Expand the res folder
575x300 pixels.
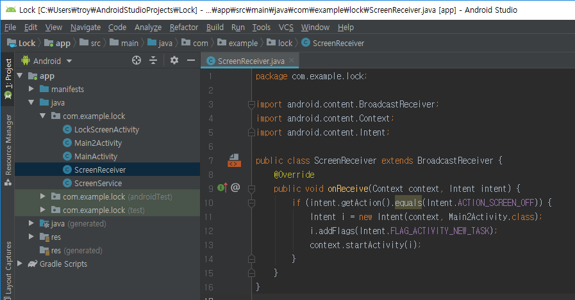31,237
